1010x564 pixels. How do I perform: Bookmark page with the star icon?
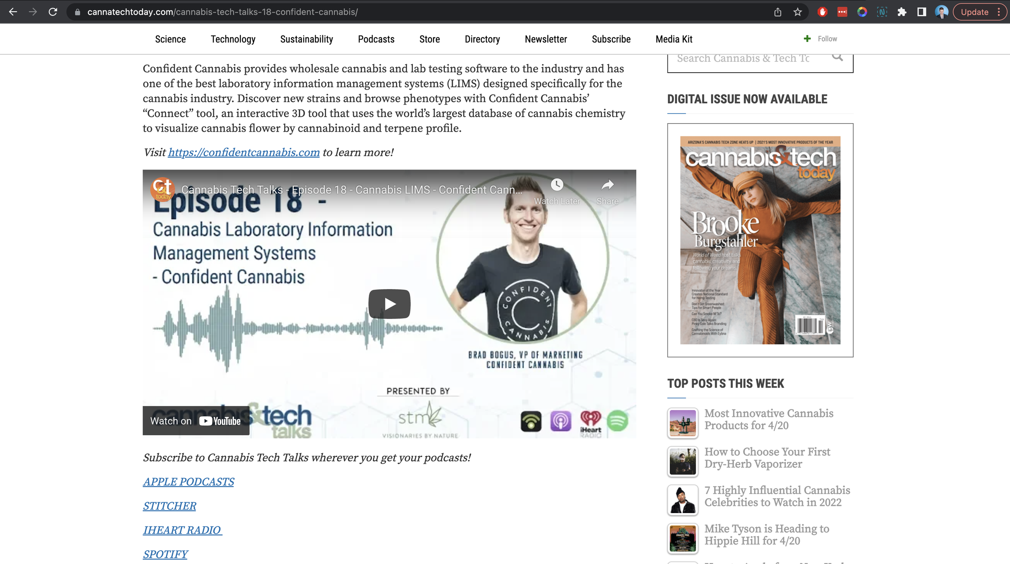(x=797, y=12)
